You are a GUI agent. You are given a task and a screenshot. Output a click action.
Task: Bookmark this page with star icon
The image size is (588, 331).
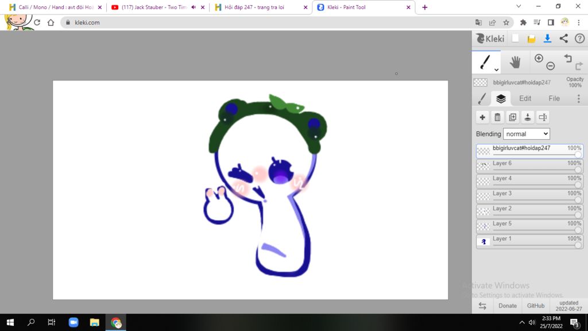click(x=506, y=22)
